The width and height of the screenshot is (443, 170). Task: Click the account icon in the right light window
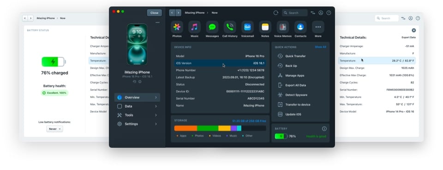click(x=411, y=18)
